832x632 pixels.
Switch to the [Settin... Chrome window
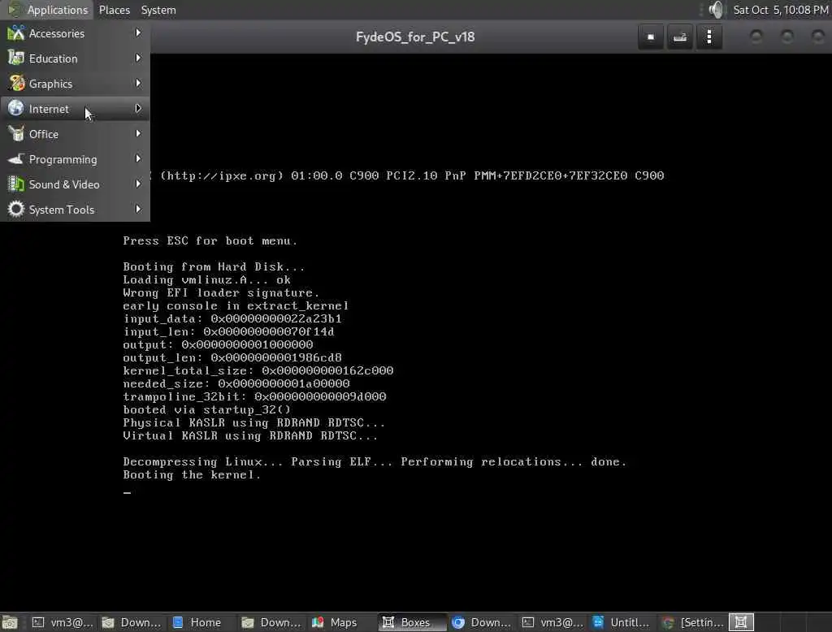tap(693, 622)
